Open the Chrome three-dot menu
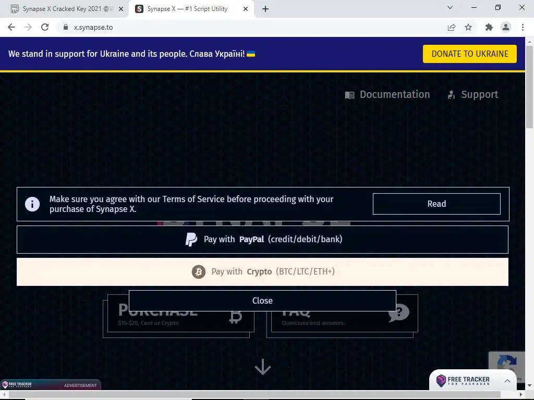The height and width of the screenshot is (400, 534). tap(523, 27)
